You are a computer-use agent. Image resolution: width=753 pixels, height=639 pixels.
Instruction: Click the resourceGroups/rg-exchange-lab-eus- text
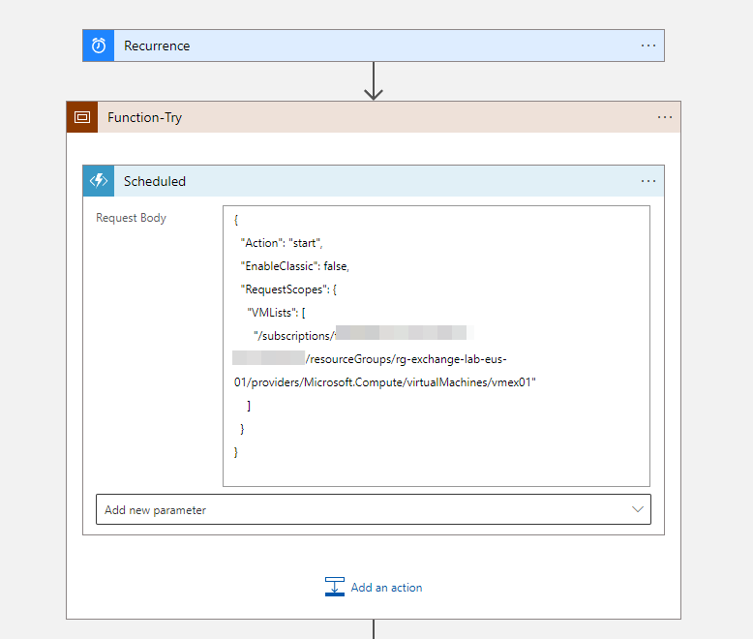point(407,359)
